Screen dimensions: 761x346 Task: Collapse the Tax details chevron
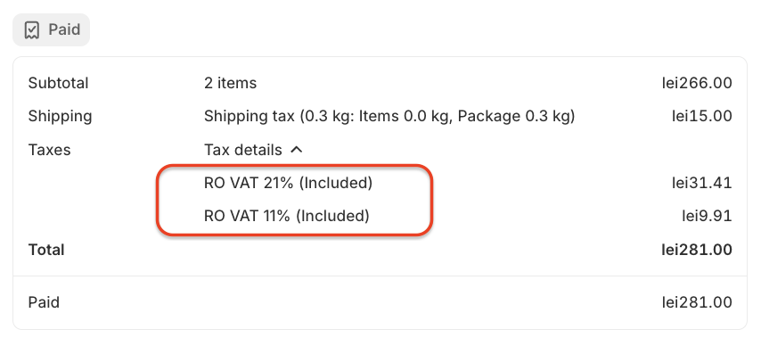(297, 150)
